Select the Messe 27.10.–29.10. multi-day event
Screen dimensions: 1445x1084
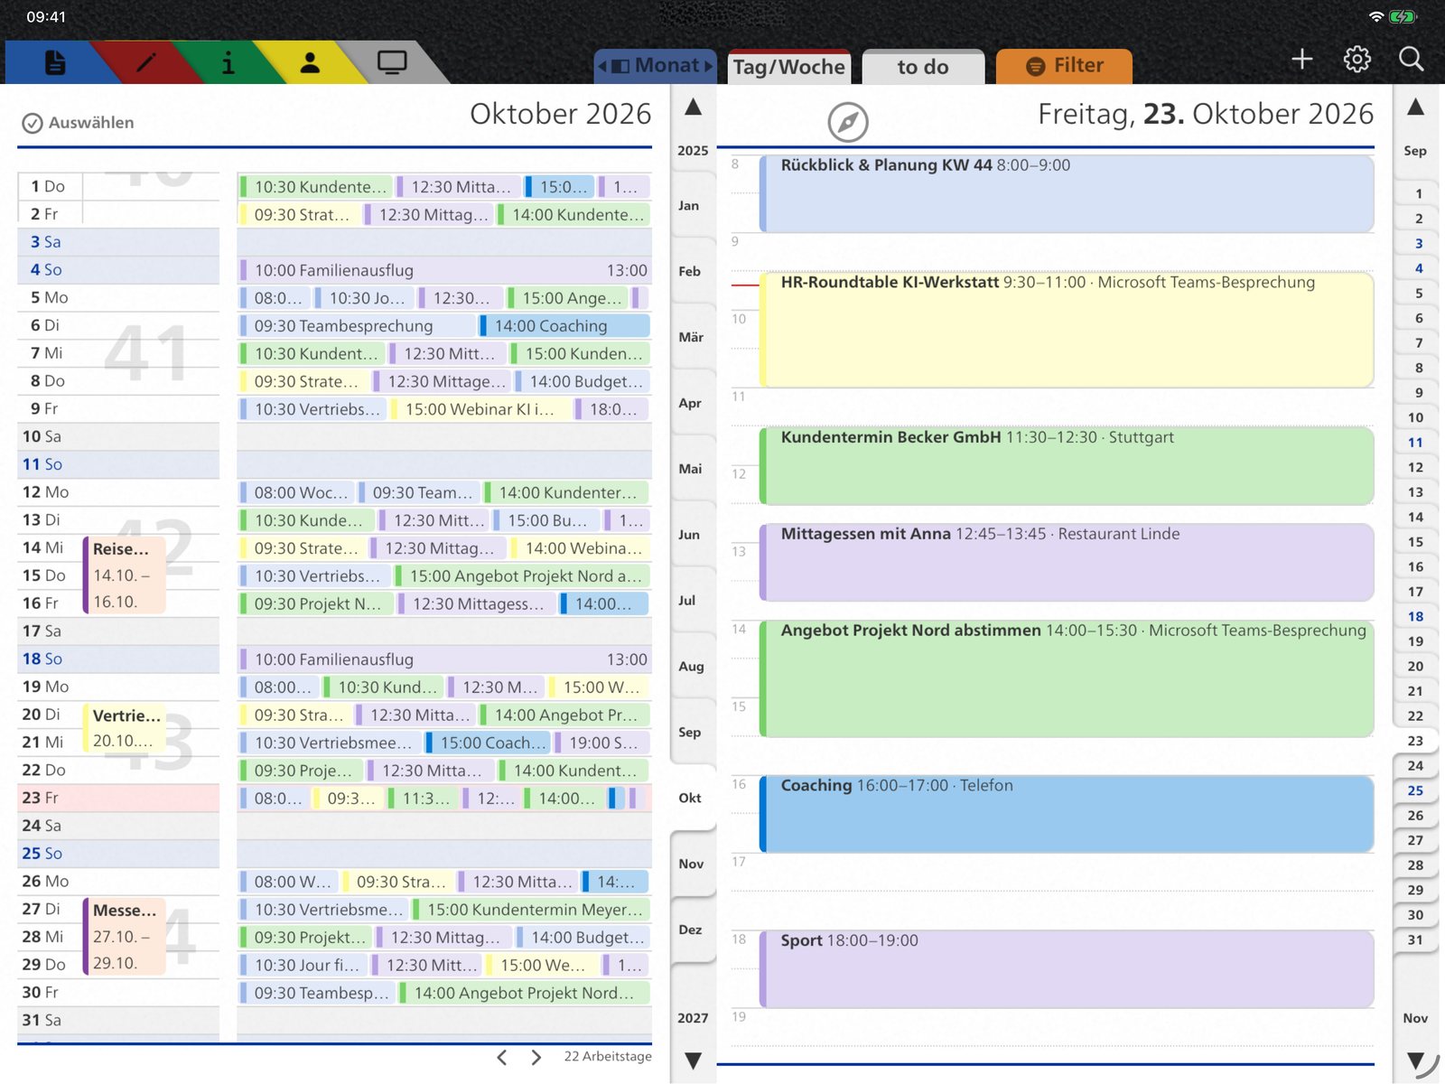click(125, 936)
